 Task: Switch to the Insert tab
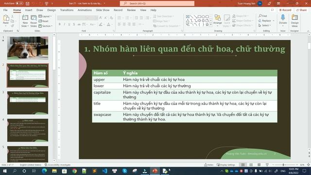pos(29,10)
